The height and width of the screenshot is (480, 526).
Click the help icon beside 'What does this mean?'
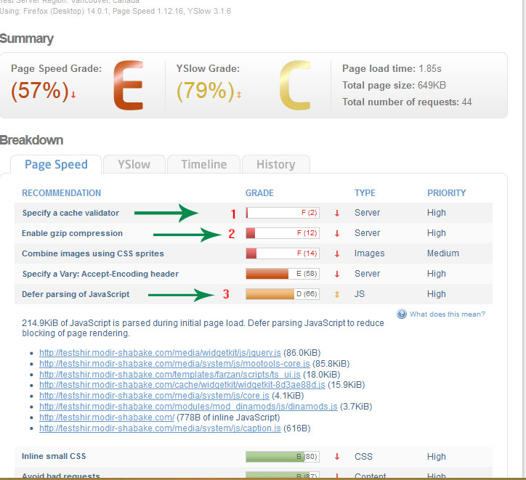402,314
